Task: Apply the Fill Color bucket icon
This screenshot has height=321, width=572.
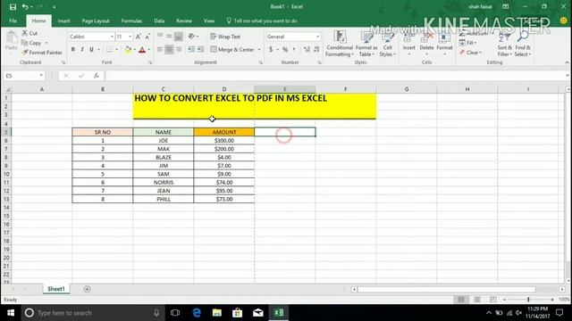Action: point(128,50)
